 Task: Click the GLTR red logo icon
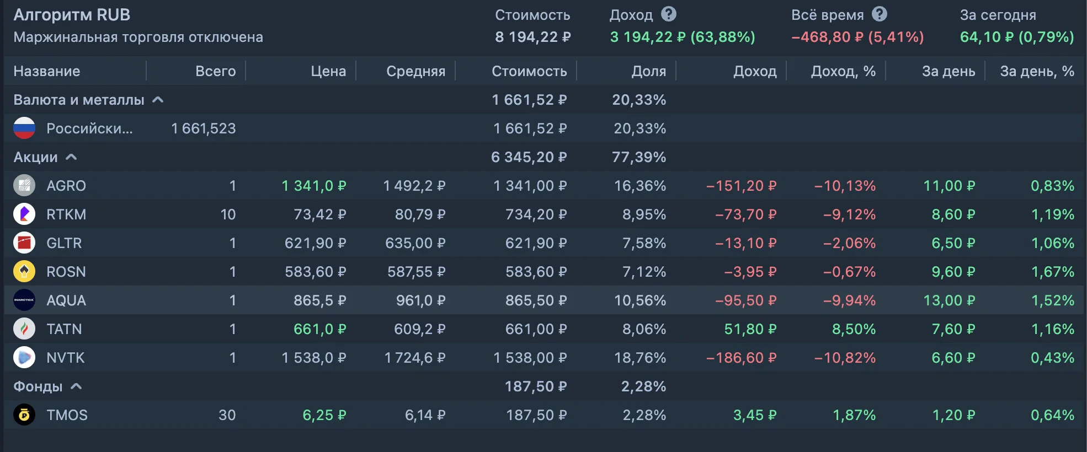pyautogui.click(x=24, y=243)
